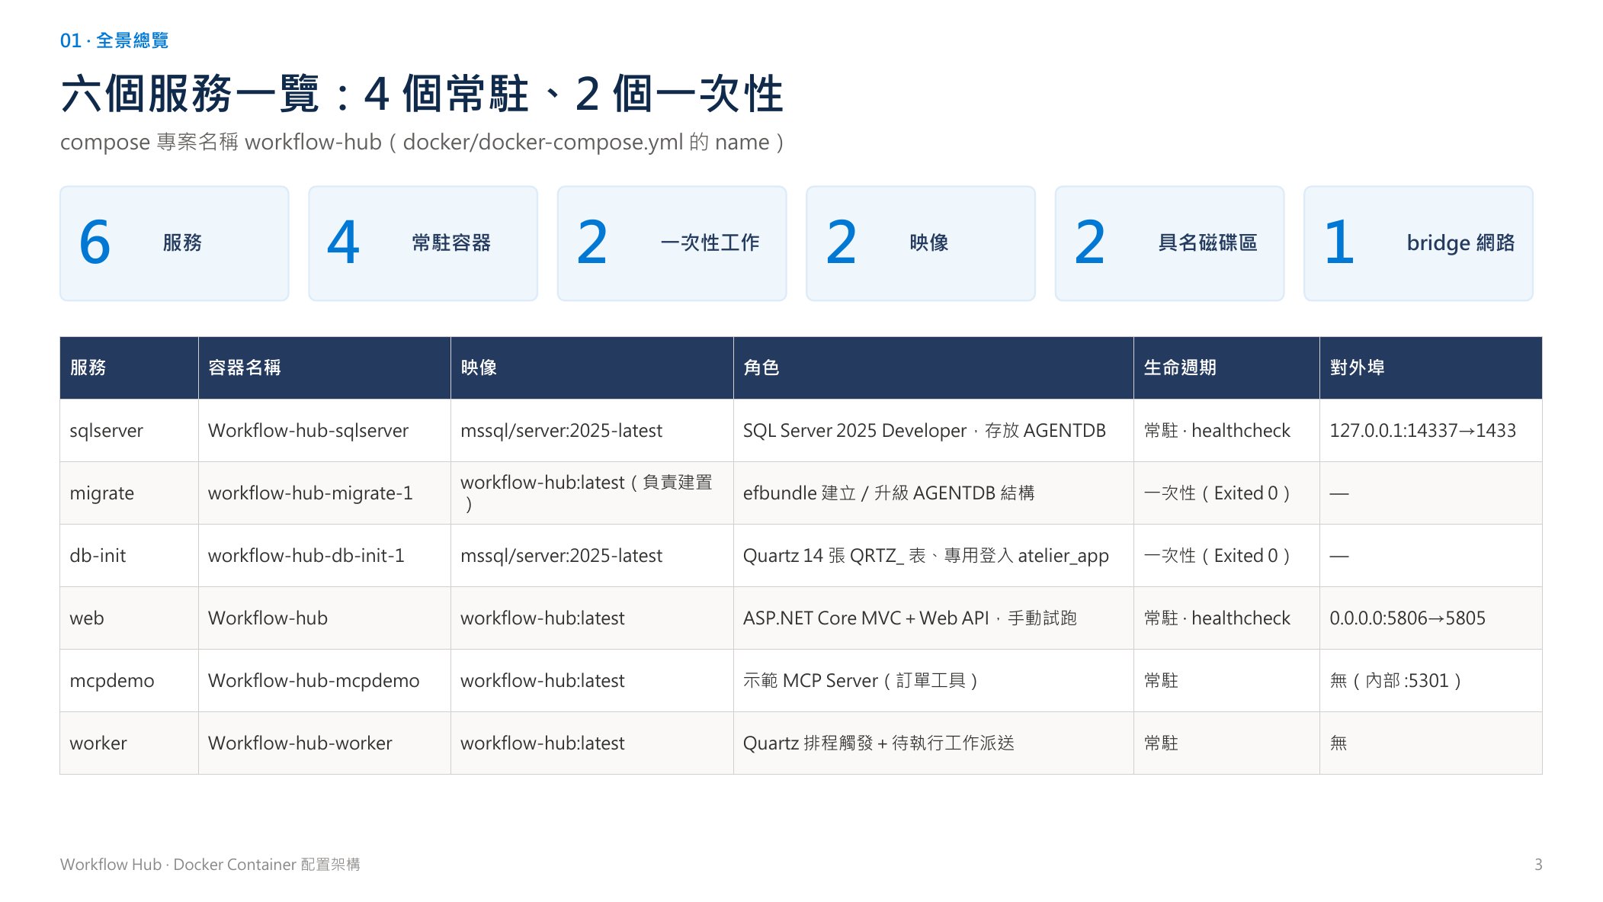Image resolution: width=1603 pixels, height=902 pixels.
Task: Click the 'Quartz 排程觸發 + 待執行工作派送' cell
Action: (934, 743)
